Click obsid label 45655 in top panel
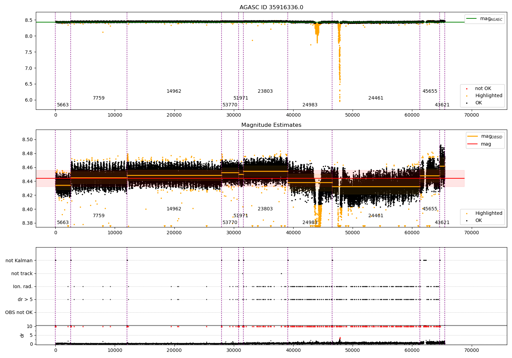 pyautogui.click(x=430, y=91)
